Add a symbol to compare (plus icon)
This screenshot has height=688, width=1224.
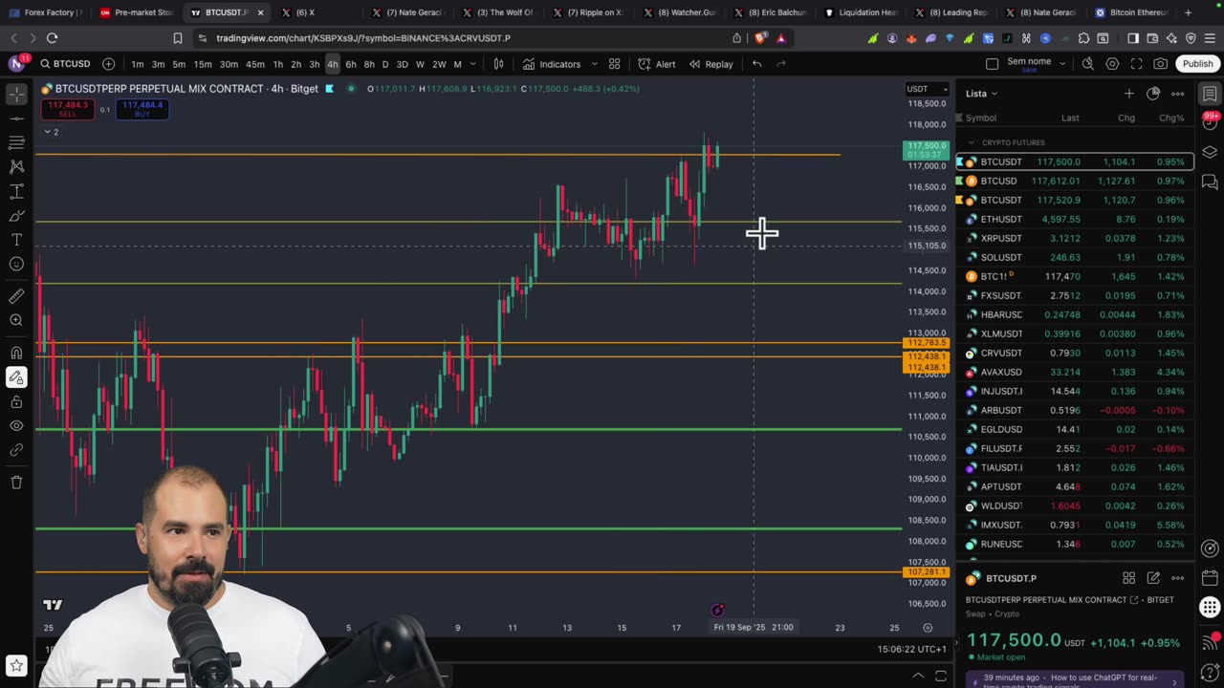pos(108,64)
